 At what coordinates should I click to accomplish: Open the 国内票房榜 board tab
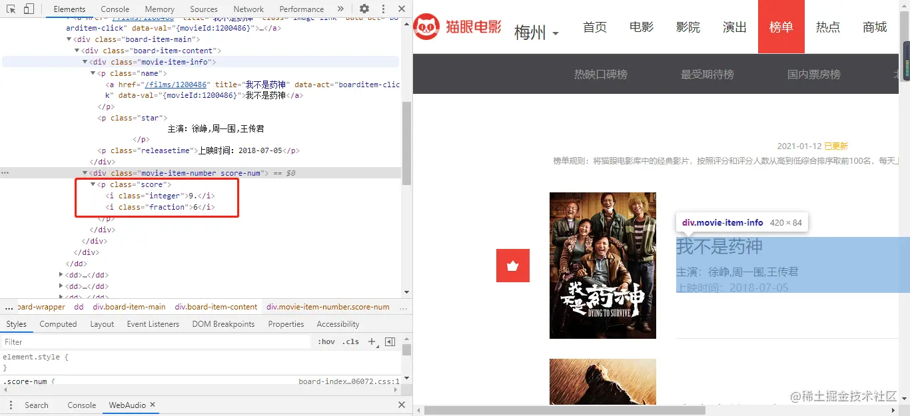814,75
